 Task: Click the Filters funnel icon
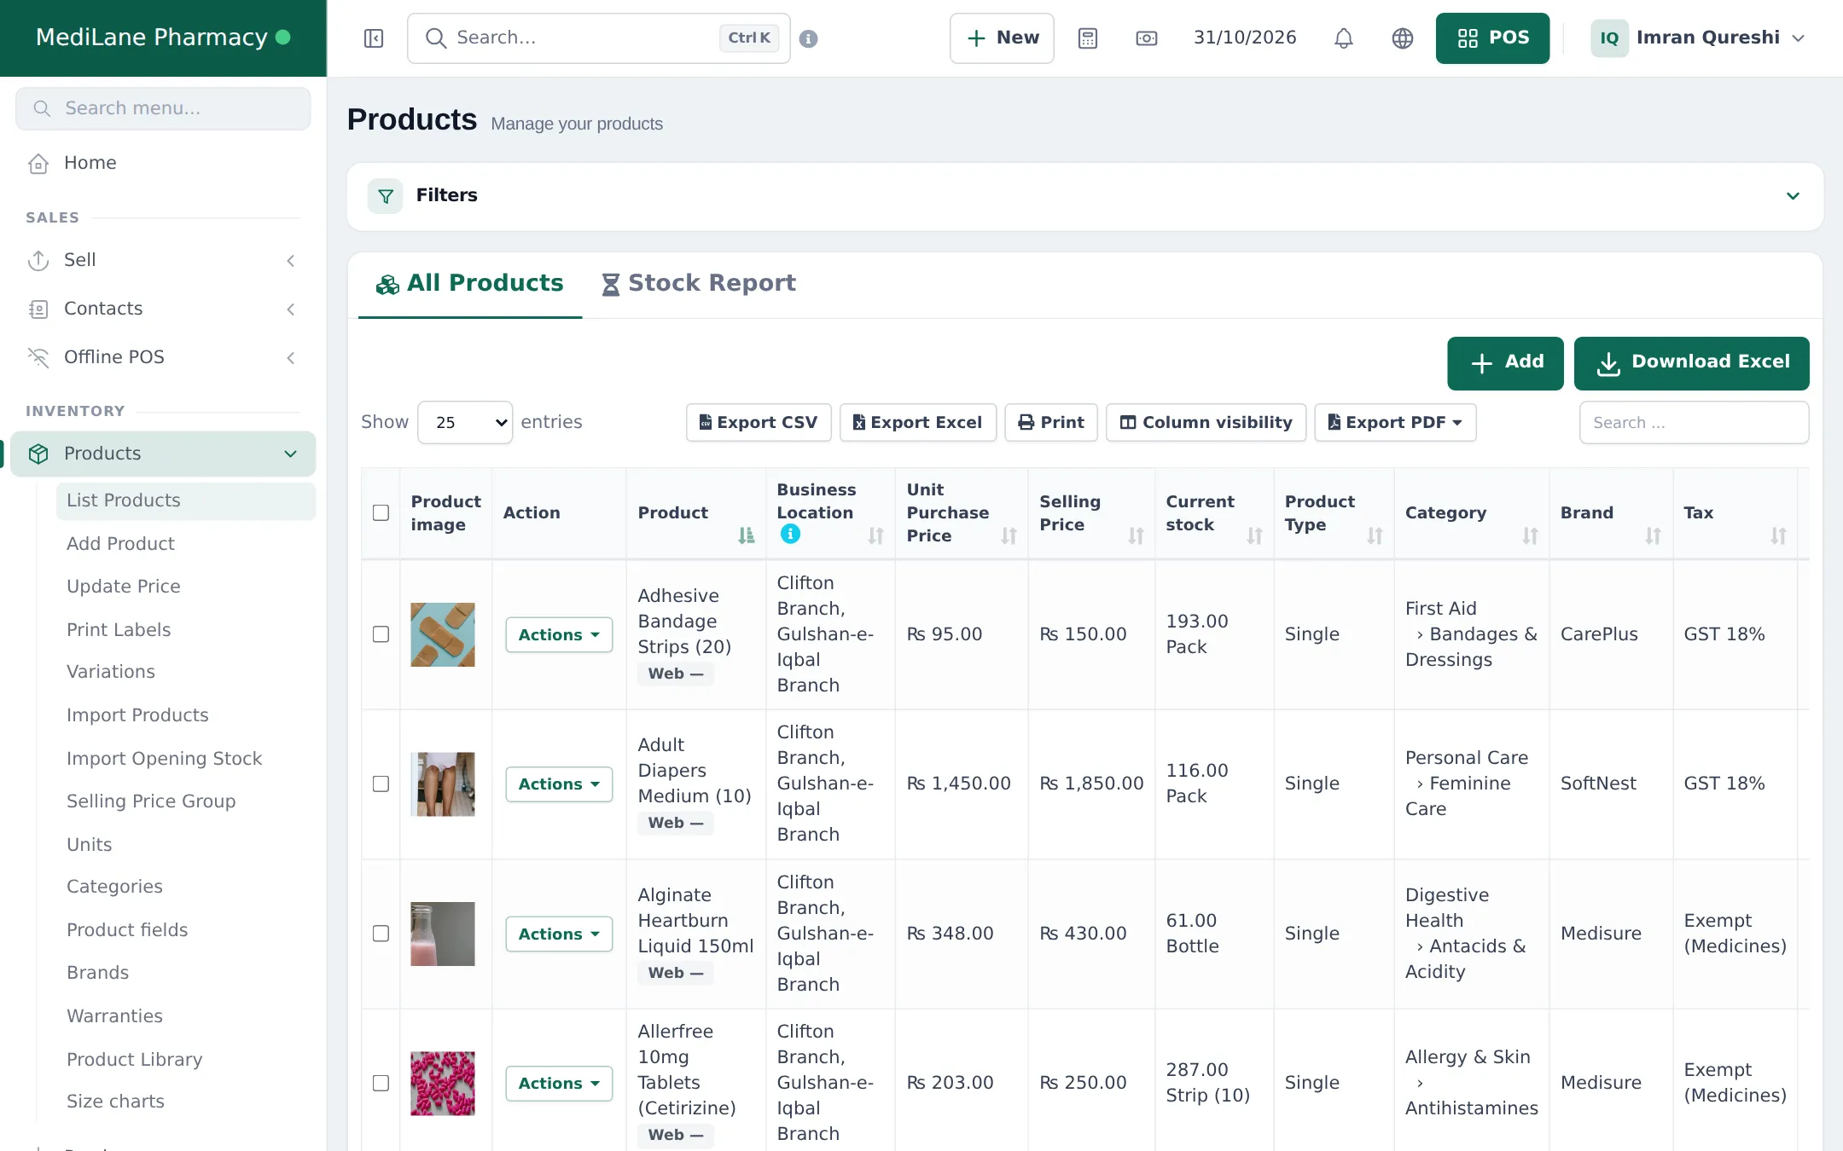(x=386, y=196)
